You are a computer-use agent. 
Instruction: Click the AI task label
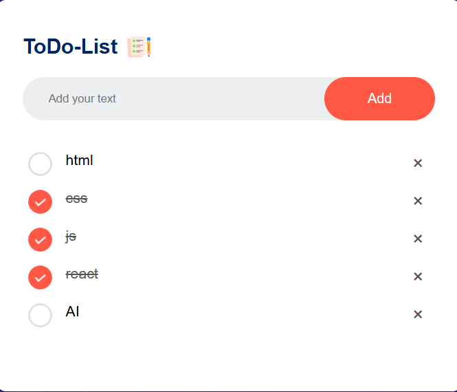[x=72, y=312]
